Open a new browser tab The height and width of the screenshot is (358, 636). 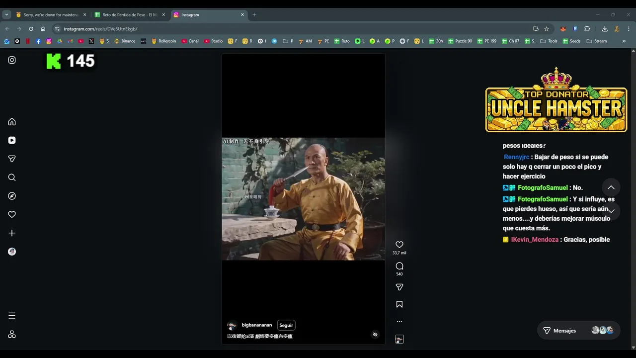pos(254,15)
